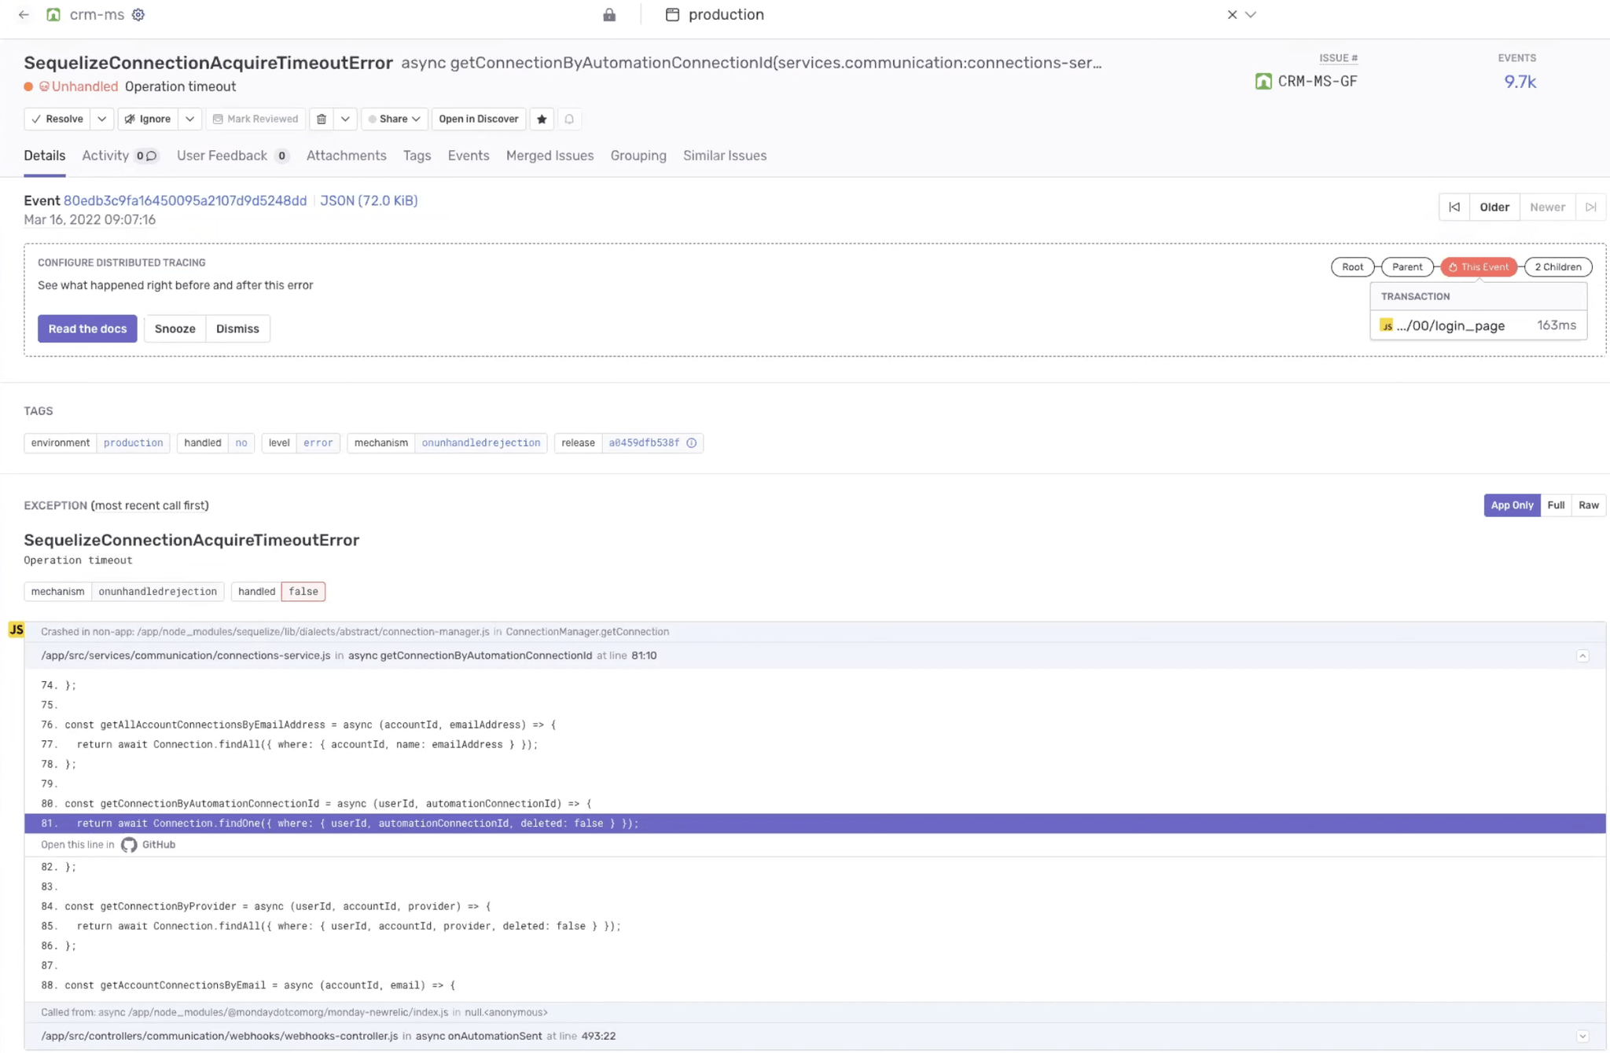Screen dimensions: 1610x1053
Task: Switch stack trace to Full view
Action: click(x=1556, y=505)
